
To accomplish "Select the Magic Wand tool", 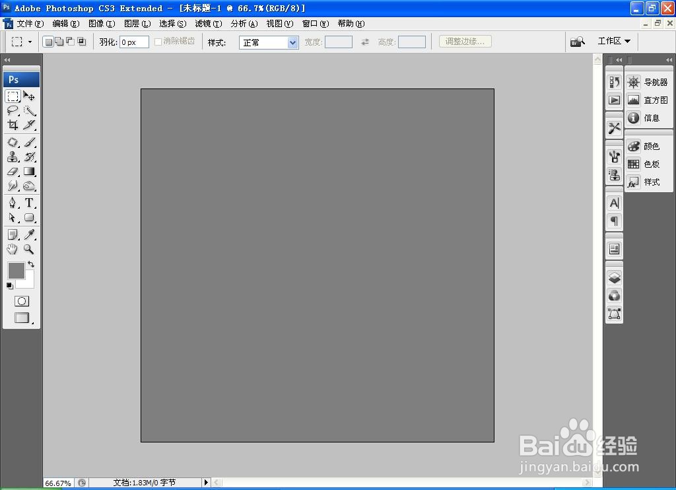I will pos(29,110).
